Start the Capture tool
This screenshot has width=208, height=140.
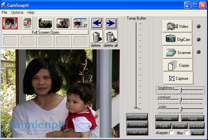tap(178, 78)
